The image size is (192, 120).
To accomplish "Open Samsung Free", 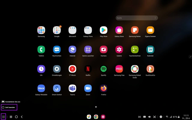I will pos(119,69).
